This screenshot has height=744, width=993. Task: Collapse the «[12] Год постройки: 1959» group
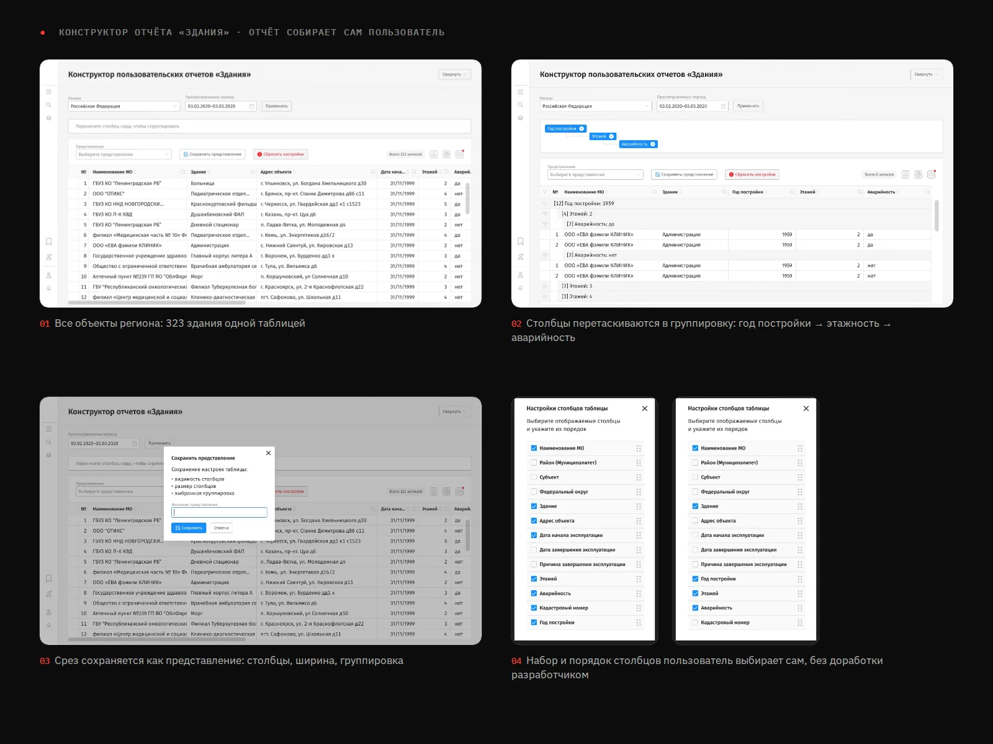(546, 203)
